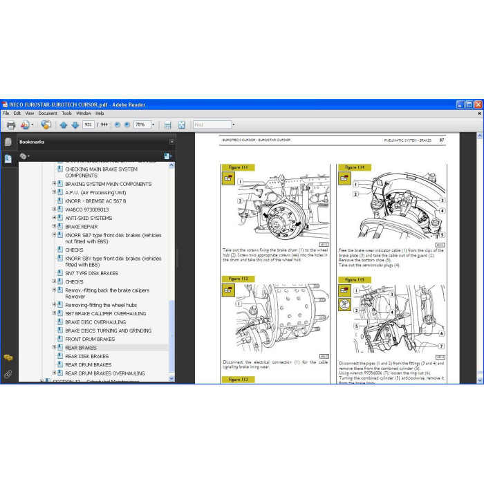The height and width of the screenshot is (484, 484).
Task: Click bookmarks panel scroll up arrow
Action: (171, 165)
